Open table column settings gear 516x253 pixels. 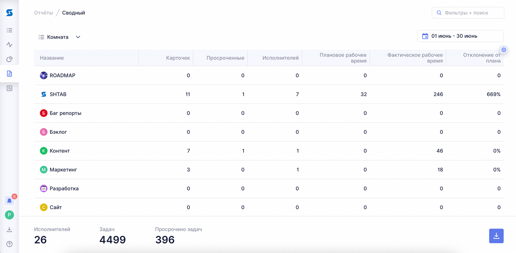click(x=504, y=50)
